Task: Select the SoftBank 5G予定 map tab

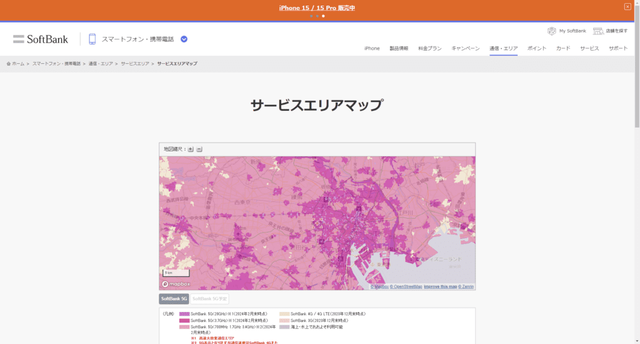Action: tap(209, 298)
